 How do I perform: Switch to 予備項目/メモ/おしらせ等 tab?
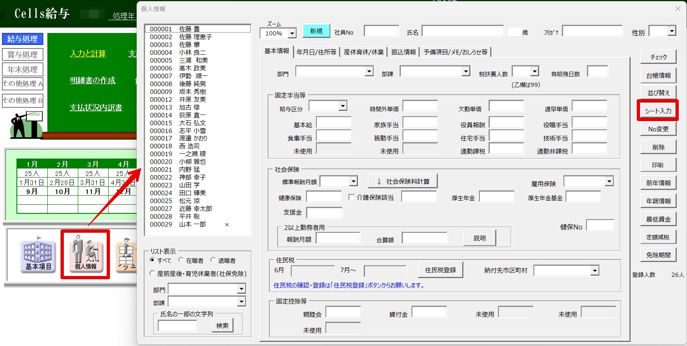[455, 52]
